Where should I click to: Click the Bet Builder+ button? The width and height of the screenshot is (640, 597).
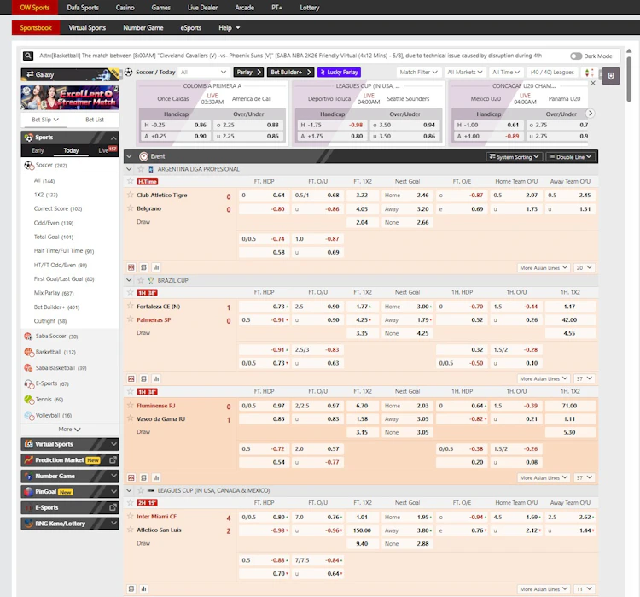(x=291, y=73)
